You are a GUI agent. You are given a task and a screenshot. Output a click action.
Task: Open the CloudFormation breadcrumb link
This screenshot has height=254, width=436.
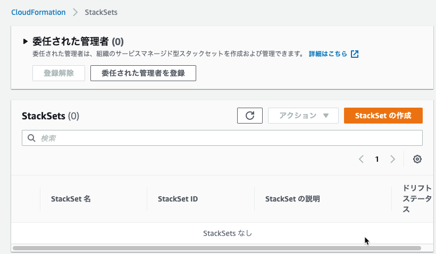(x=38, y=13)
